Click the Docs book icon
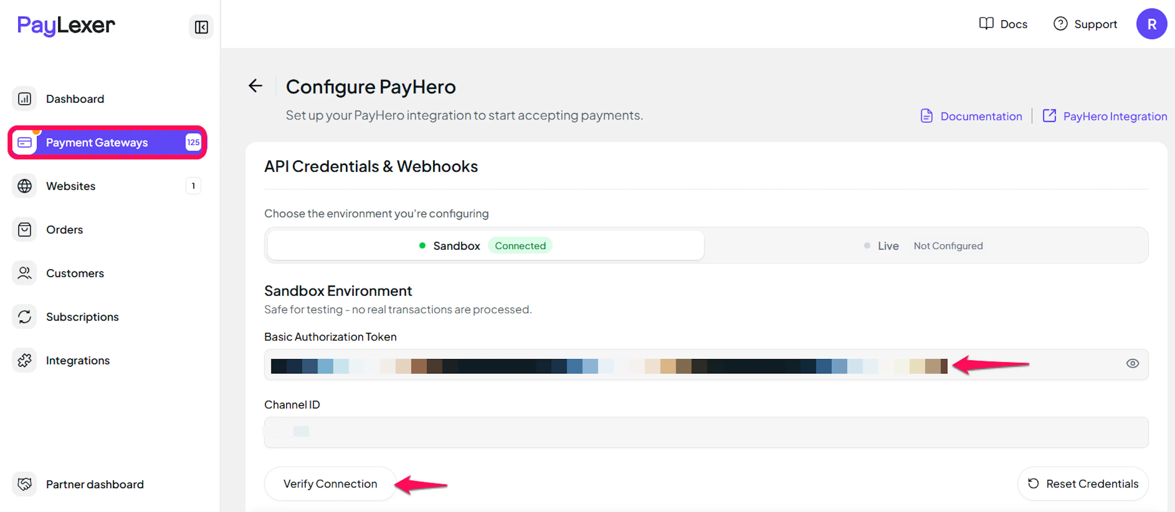This screenshot has width=1175, height=512. point(986,24)
